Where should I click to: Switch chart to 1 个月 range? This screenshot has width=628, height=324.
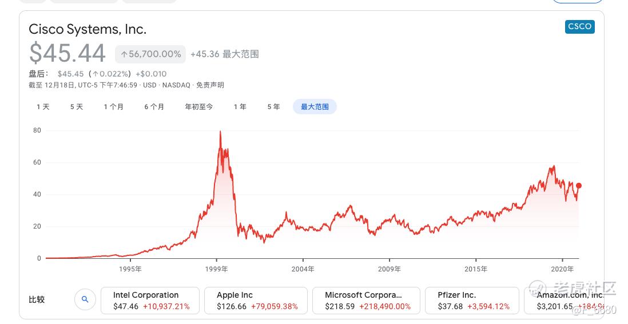[x=114, y=107]
